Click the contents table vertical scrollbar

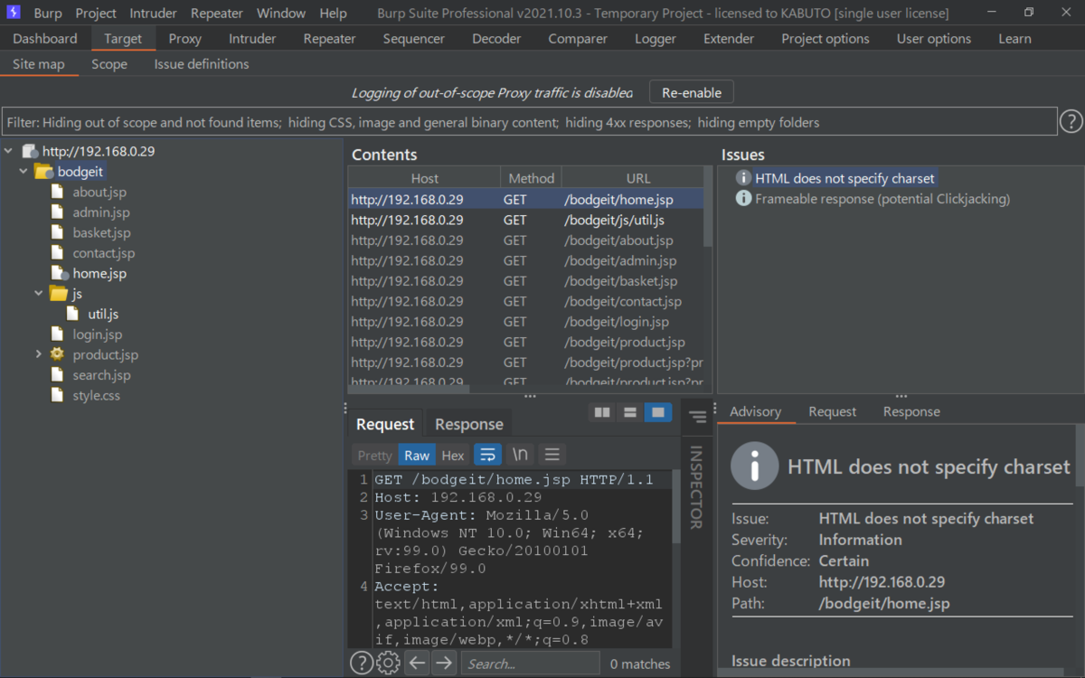click(708, 218)
